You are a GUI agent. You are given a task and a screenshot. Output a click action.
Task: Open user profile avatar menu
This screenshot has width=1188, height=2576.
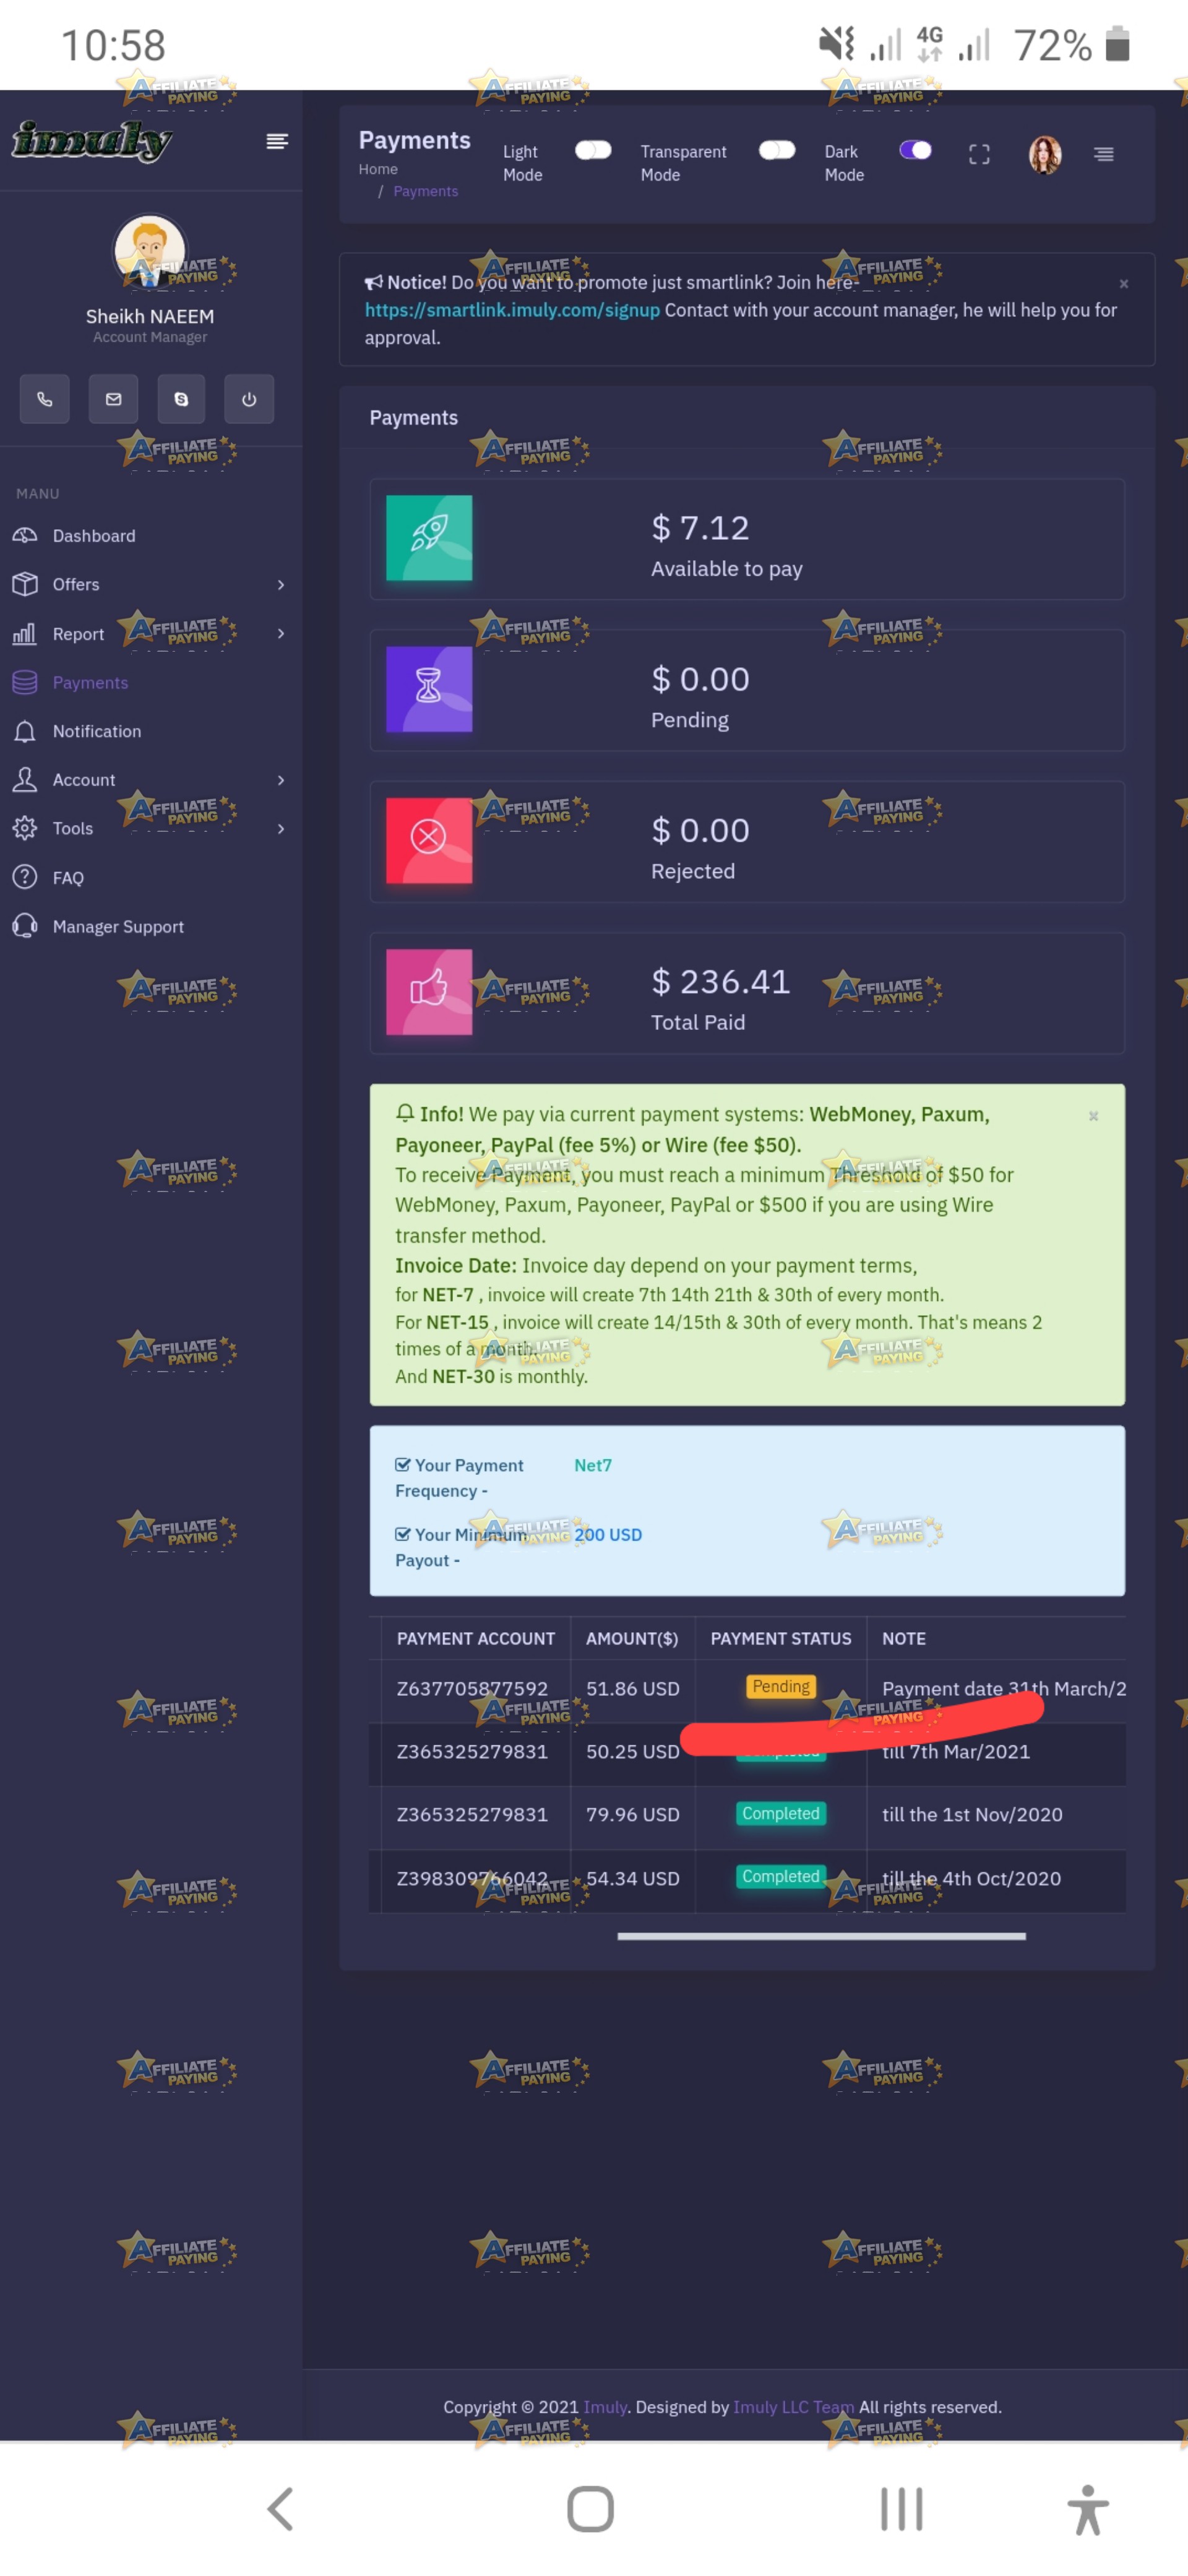click(1045, 154)
